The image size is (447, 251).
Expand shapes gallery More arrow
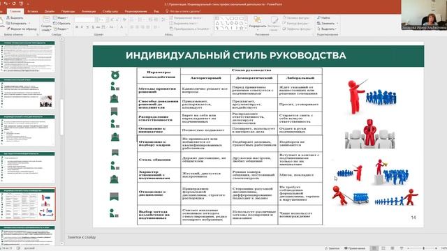(x=246, y=29)
